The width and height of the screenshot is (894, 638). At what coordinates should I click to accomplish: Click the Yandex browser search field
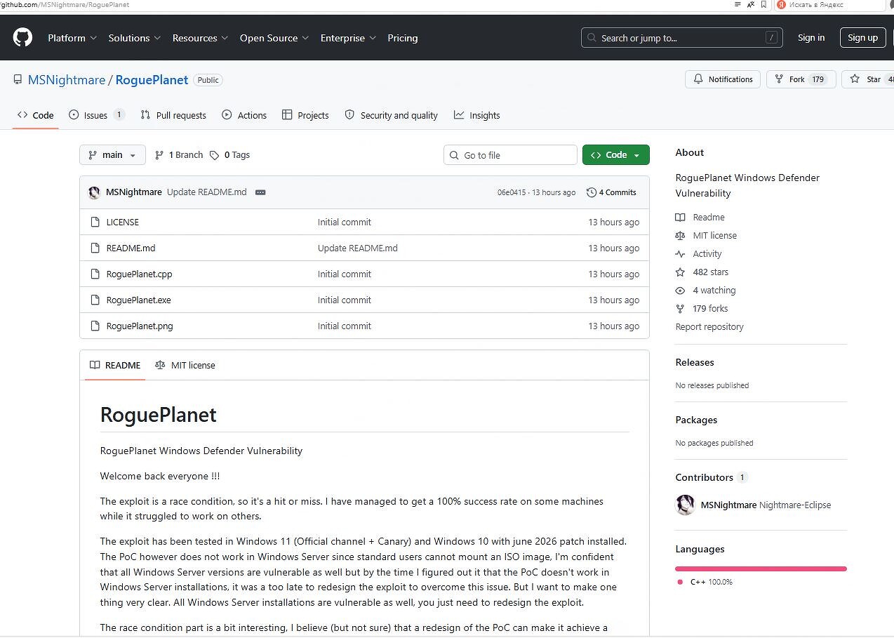click(x=829, y=5)
